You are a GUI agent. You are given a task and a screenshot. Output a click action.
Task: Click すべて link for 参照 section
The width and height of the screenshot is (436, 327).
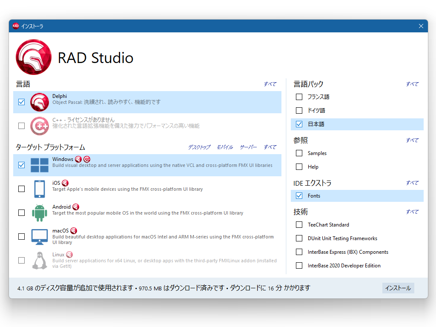pyautogui.click(x=412, y=141)
